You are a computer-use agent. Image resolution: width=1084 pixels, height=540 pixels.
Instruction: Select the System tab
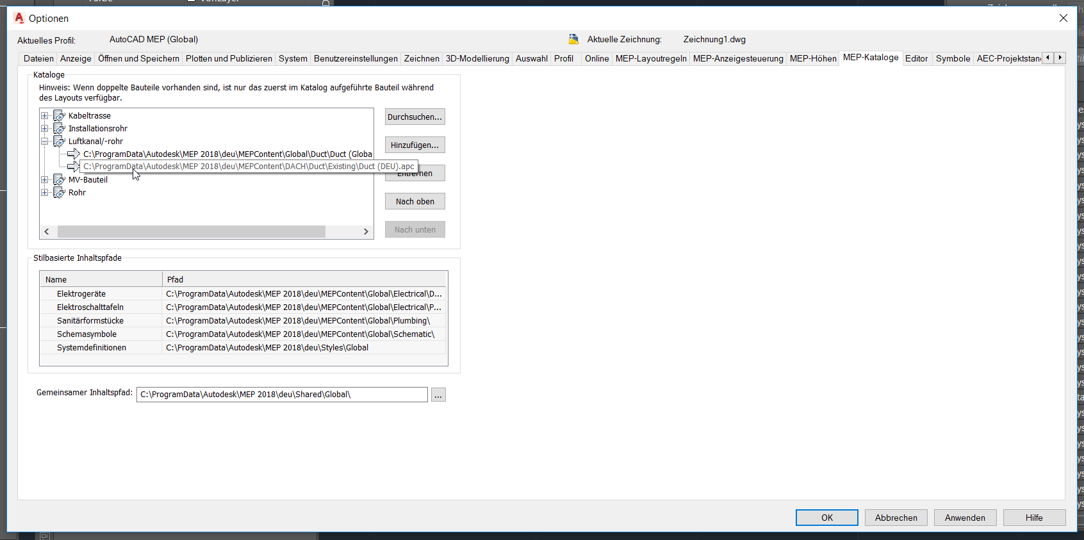(293, 58)
